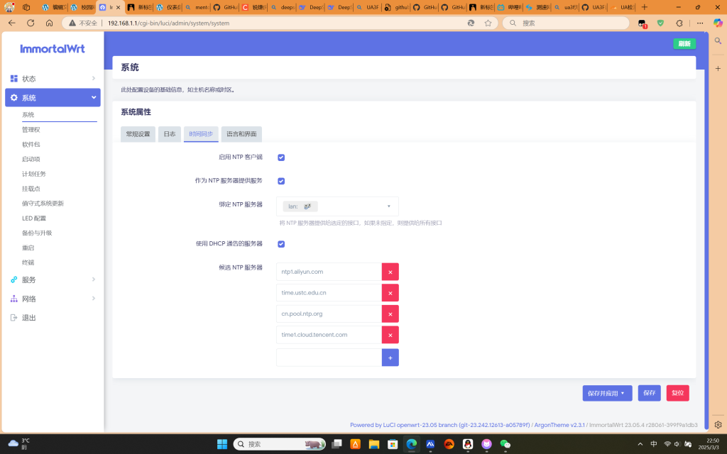
Task: Remove the time1.cloud.tencent.com server entry
Action: pyautogui.click(x=390, y=335)
